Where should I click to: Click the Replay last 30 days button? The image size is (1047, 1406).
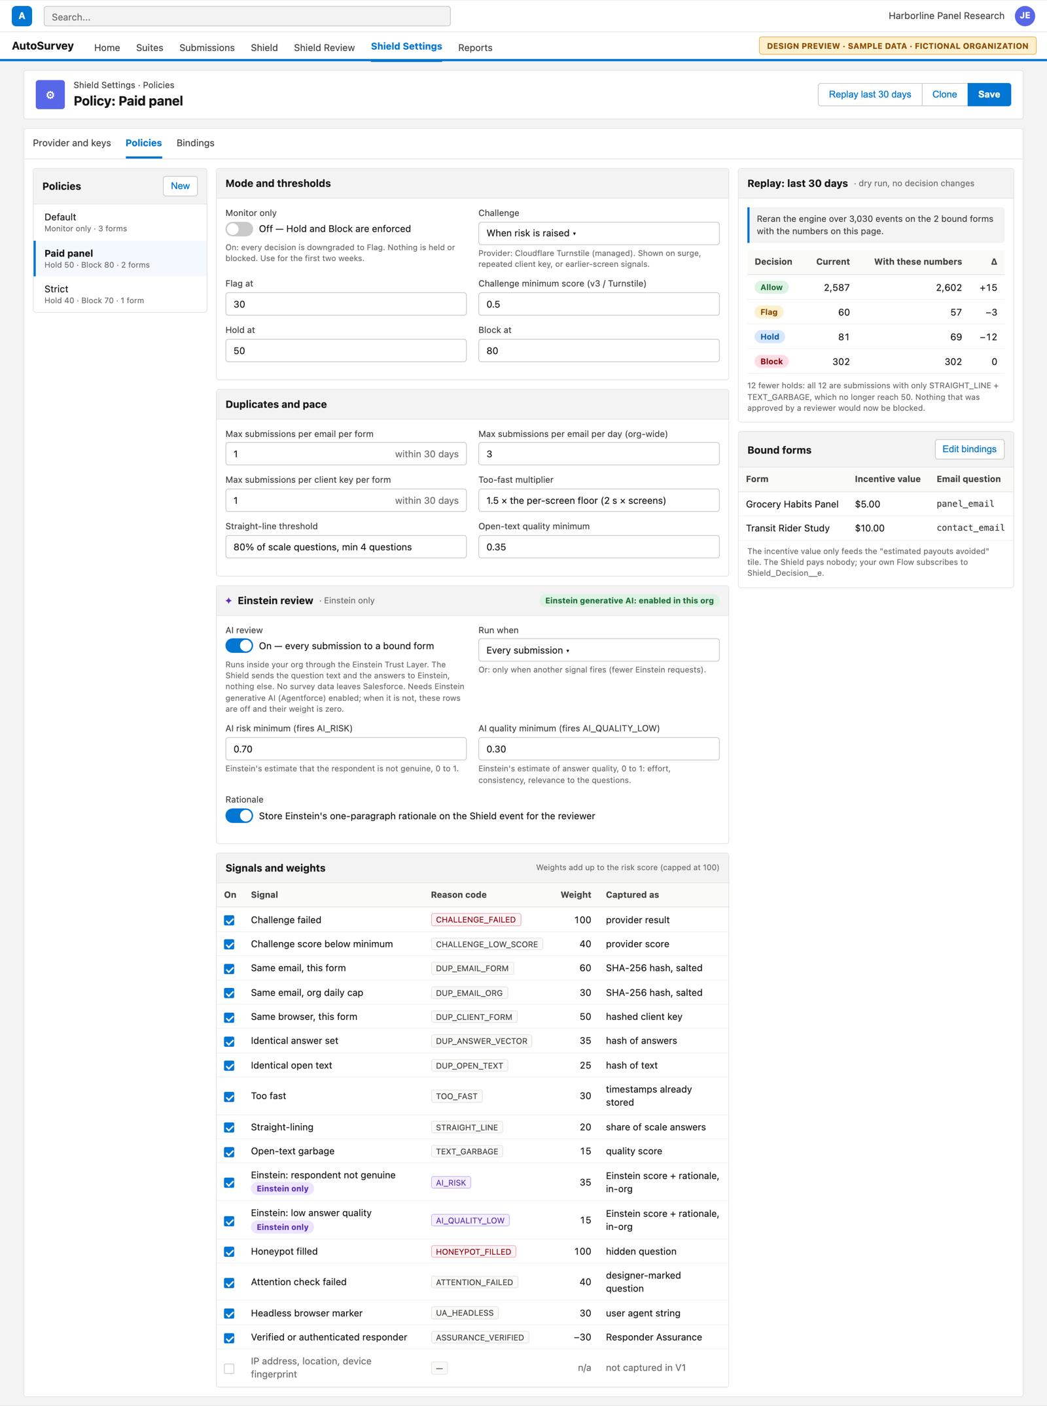point(870,94)
